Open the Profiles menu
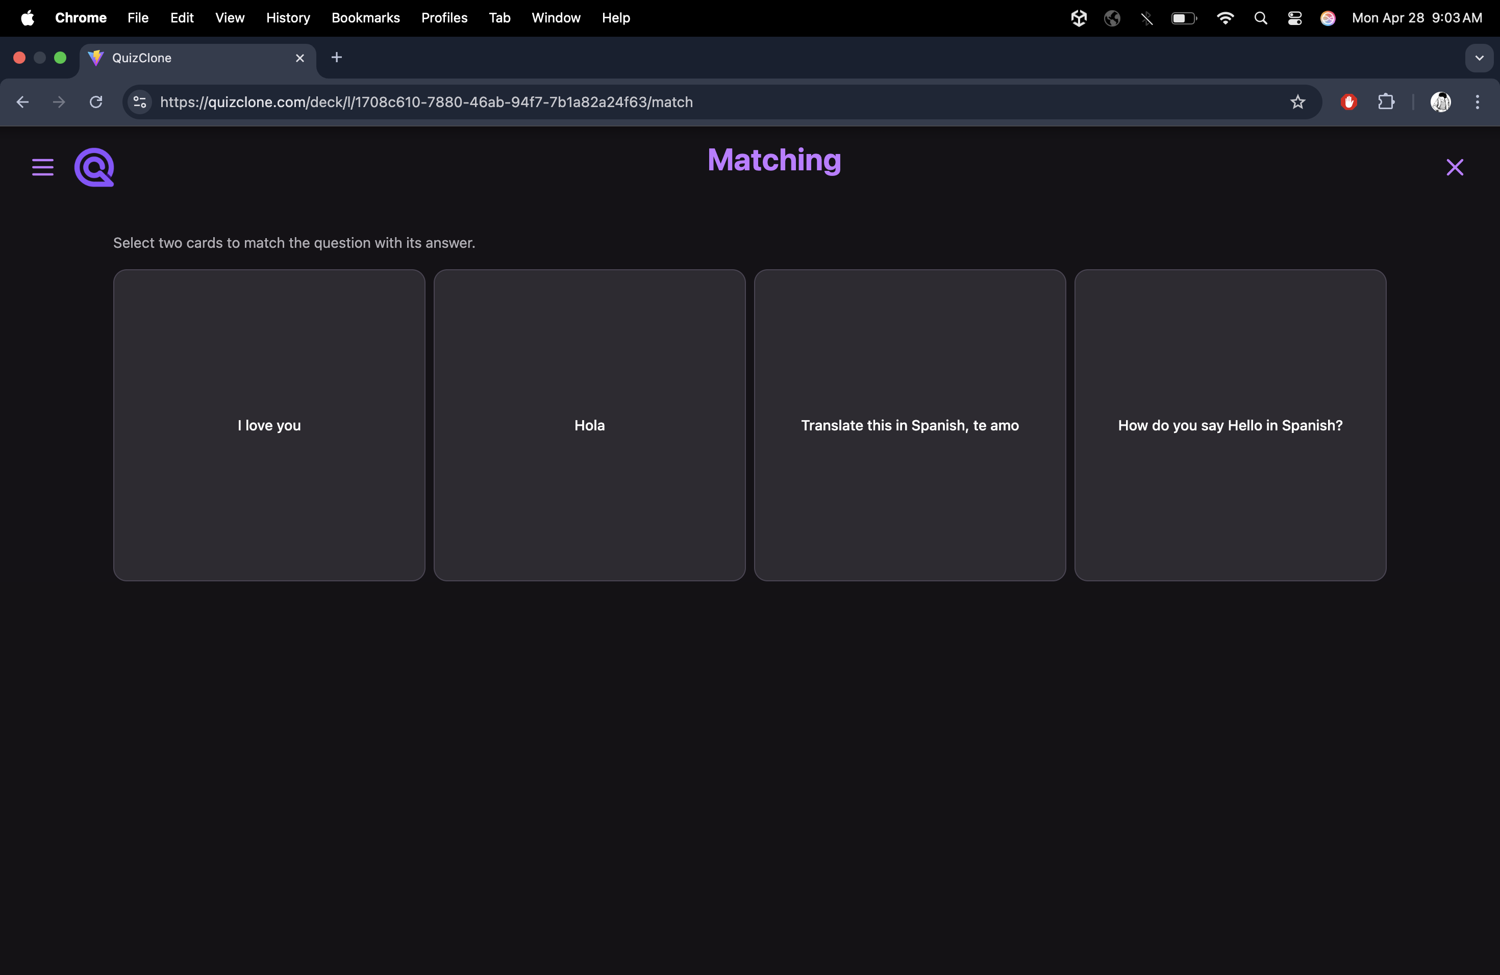This screenshot has width=1500, height=975. (444, 18)
